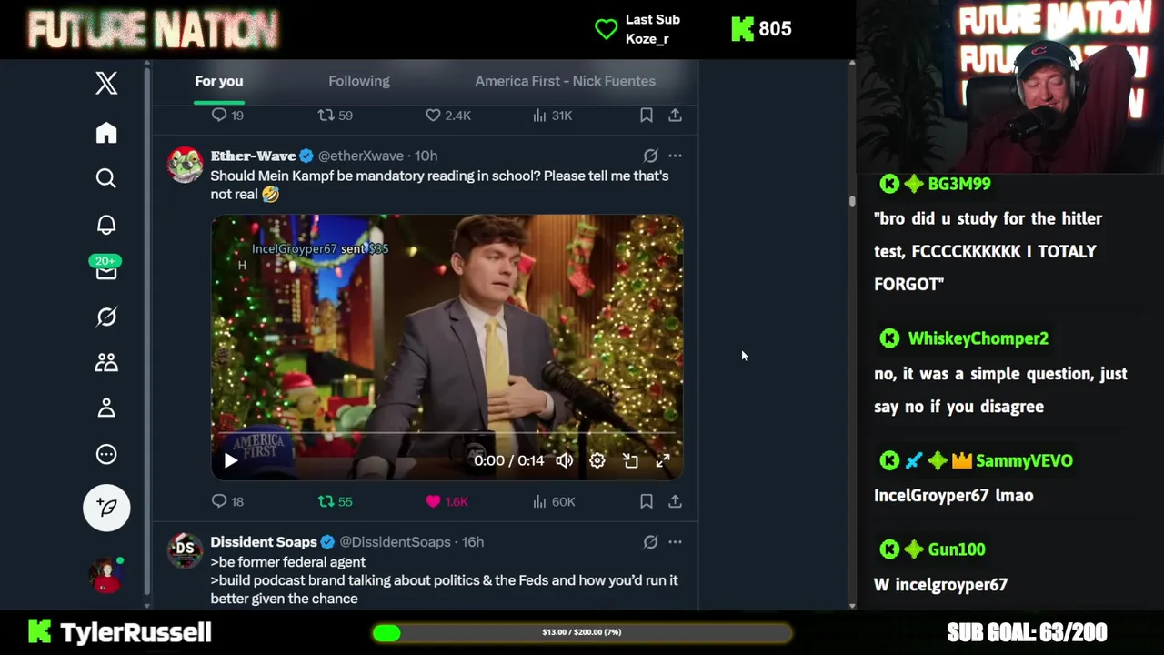Click BG3M99 username in chat
The height and width of the screenshot is (655, 1164).
959,184
